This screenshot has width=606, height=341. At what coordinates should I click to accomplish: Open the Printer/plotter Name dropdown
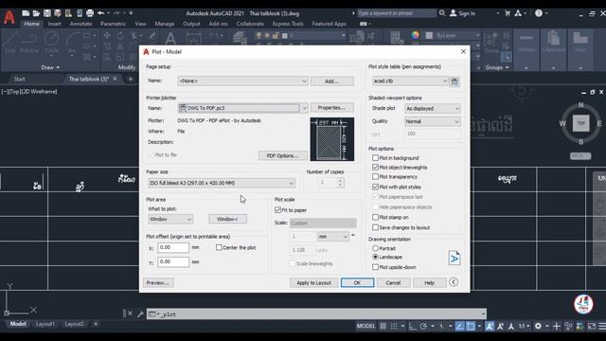(x=242, y=108)
